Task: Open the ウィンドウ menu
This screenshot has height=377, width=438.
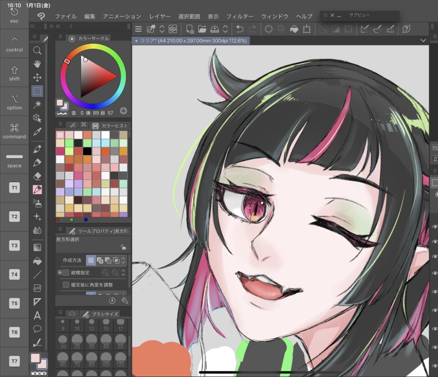Action: pos(275,16)
